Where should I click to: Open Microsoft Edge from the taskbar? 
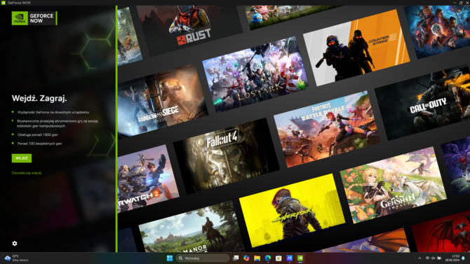tap(268, 258)
